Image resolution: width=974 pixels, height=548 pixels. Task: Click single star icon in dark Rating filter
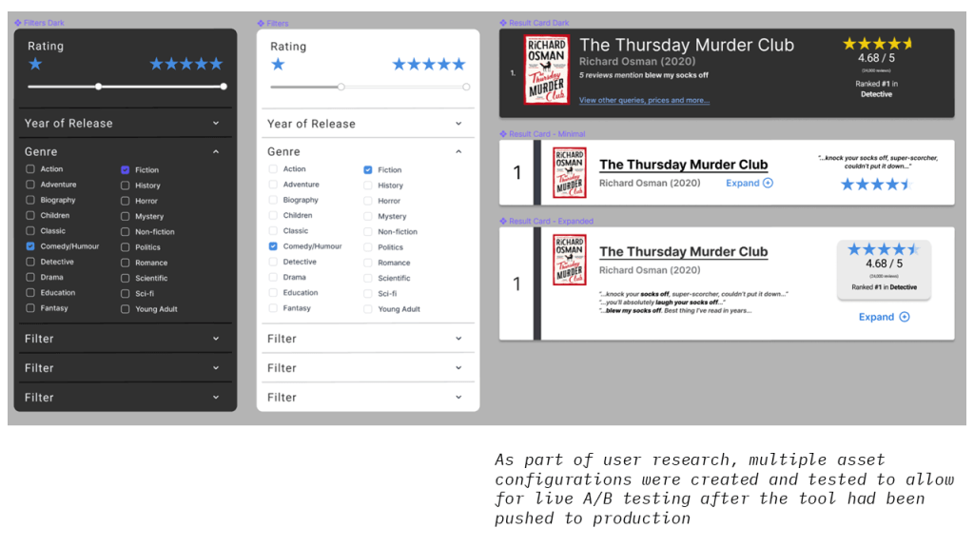pos(35,64)
